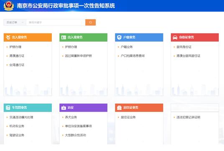Click the teal 车驾管业务 card header
Image resolution: width=224 pixels, height=151 pixels.
coord(28,107)
